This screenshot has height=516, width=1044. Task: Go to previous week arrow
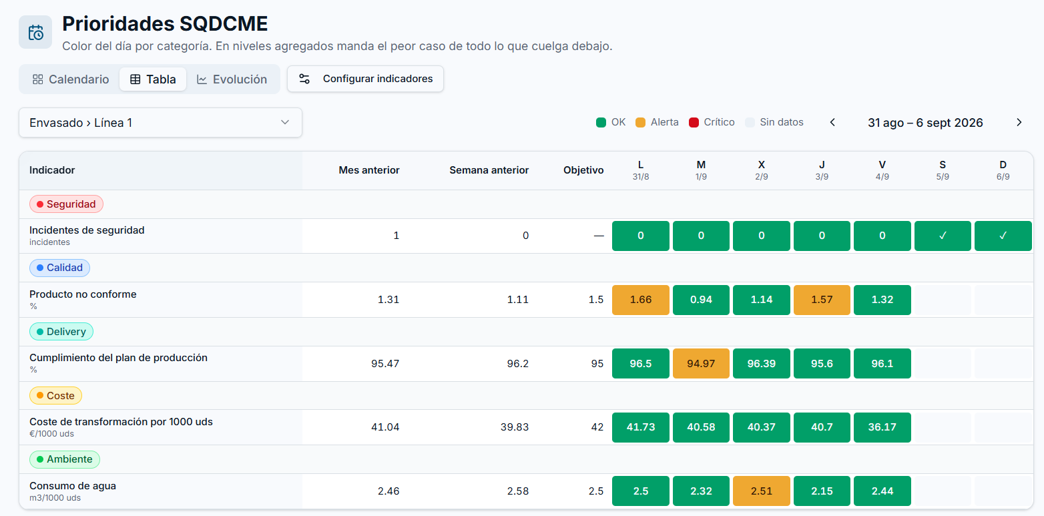tap(832, 122)
